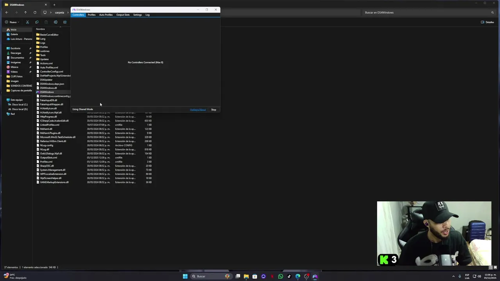Go back in File Explorer
The height and width of the screenshot is (281, 500).
pyautogui.click(x=7, y=12)
